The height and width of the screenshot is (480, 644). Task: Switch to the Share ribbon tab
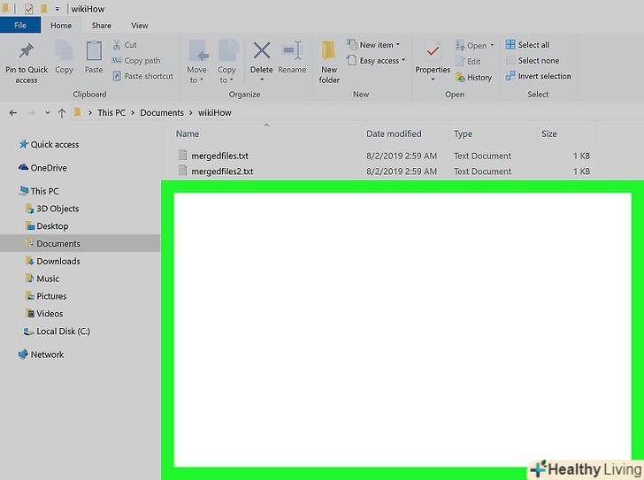(x=102, y=26)
